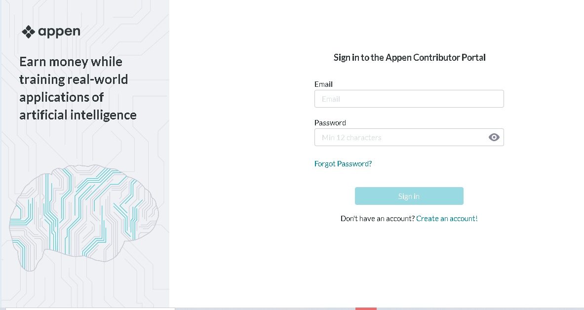Viewport: 584px width, 310px height.
Task: Click the "training real-world" headline line
Action: tap(74, 79)
